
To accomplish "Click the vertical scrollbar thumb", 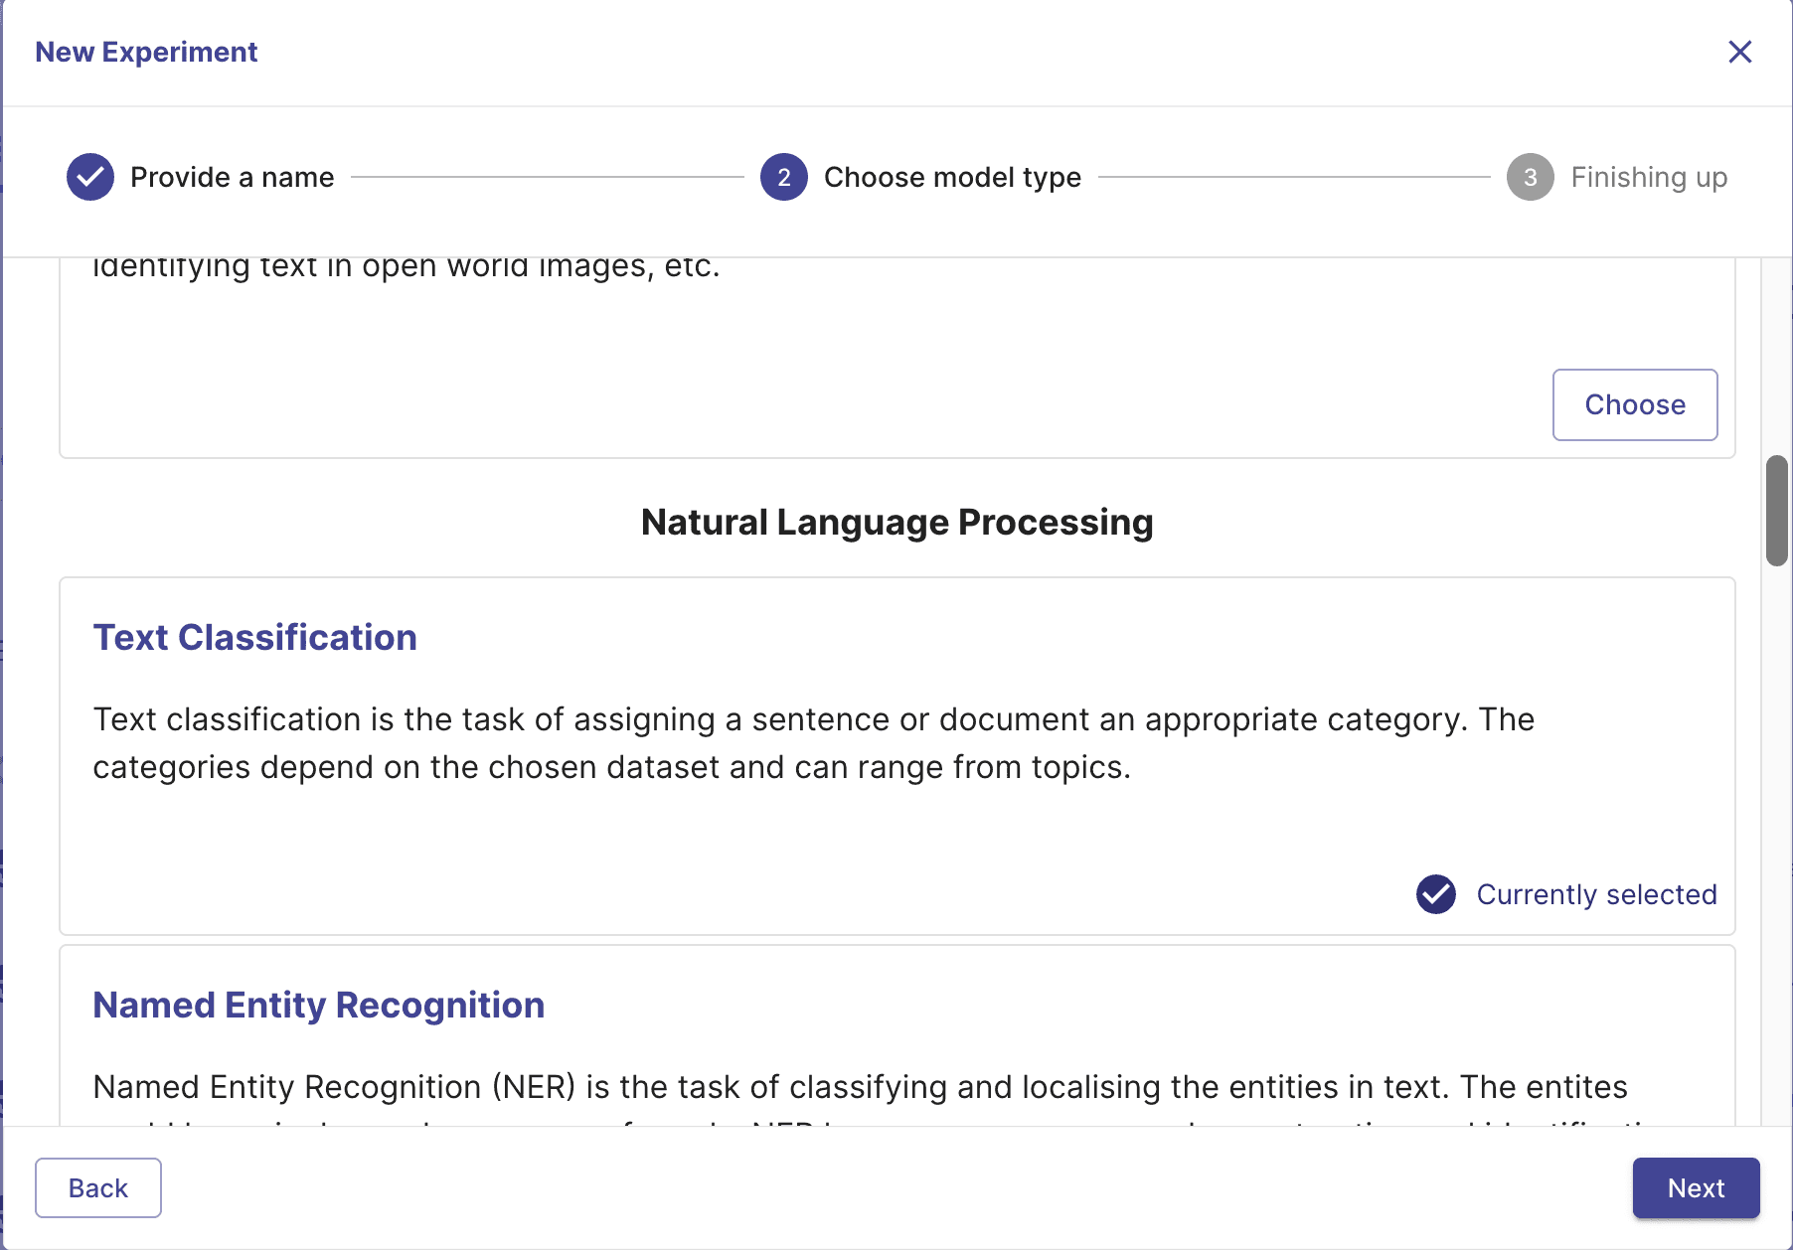I will click(1777, 511).
